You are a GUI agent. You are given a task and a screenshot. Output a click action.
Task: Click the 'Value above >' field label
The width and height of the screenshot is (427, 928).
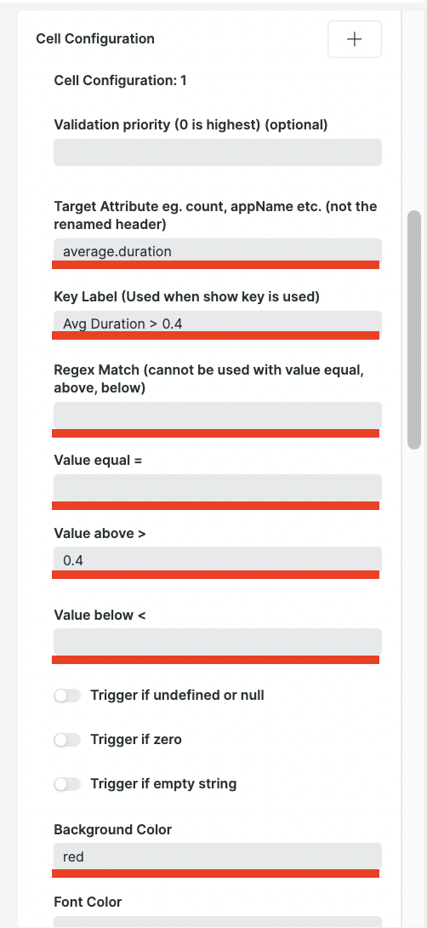click(100, 533)
